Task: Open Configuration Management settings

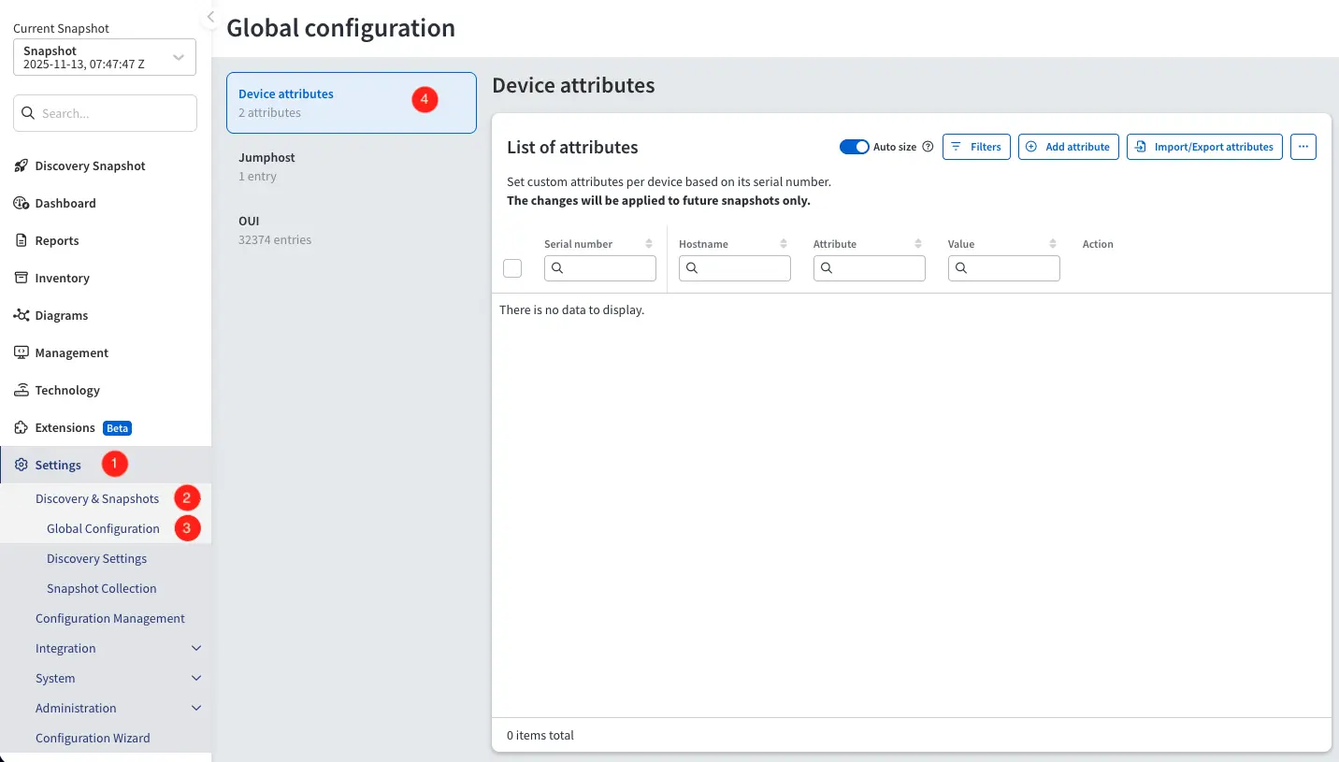Action: 110,618
